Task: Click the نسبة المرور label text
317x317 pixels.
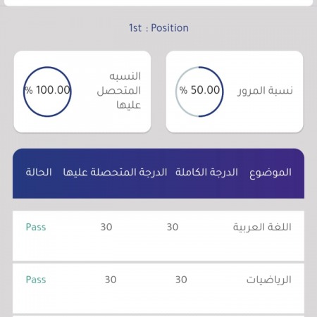Action: pyautogui.click(x=265, y=91)
